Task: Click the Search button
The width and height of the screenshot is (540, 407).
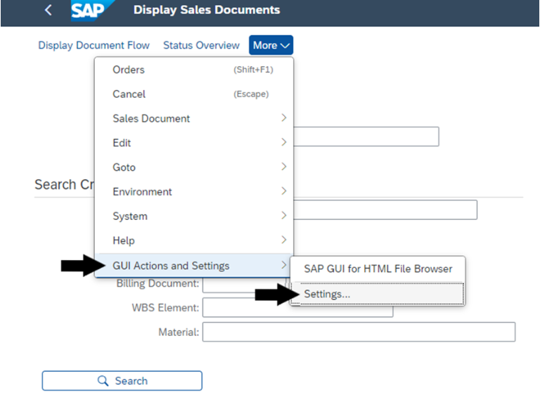Action: pos(122,381)
